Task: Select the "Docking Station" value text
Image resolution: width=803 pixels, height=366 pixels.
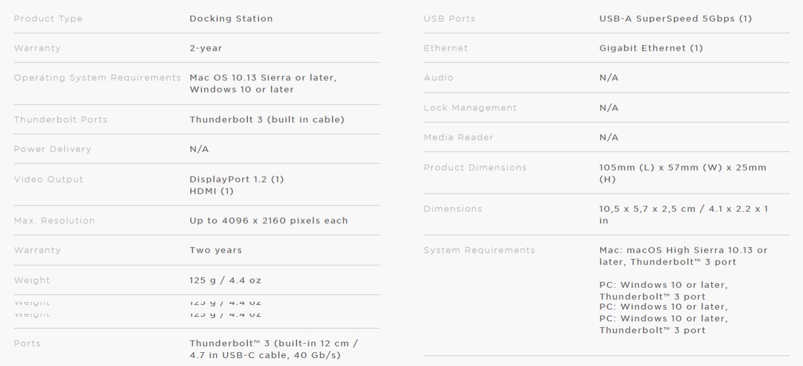Action: [231, 18]
